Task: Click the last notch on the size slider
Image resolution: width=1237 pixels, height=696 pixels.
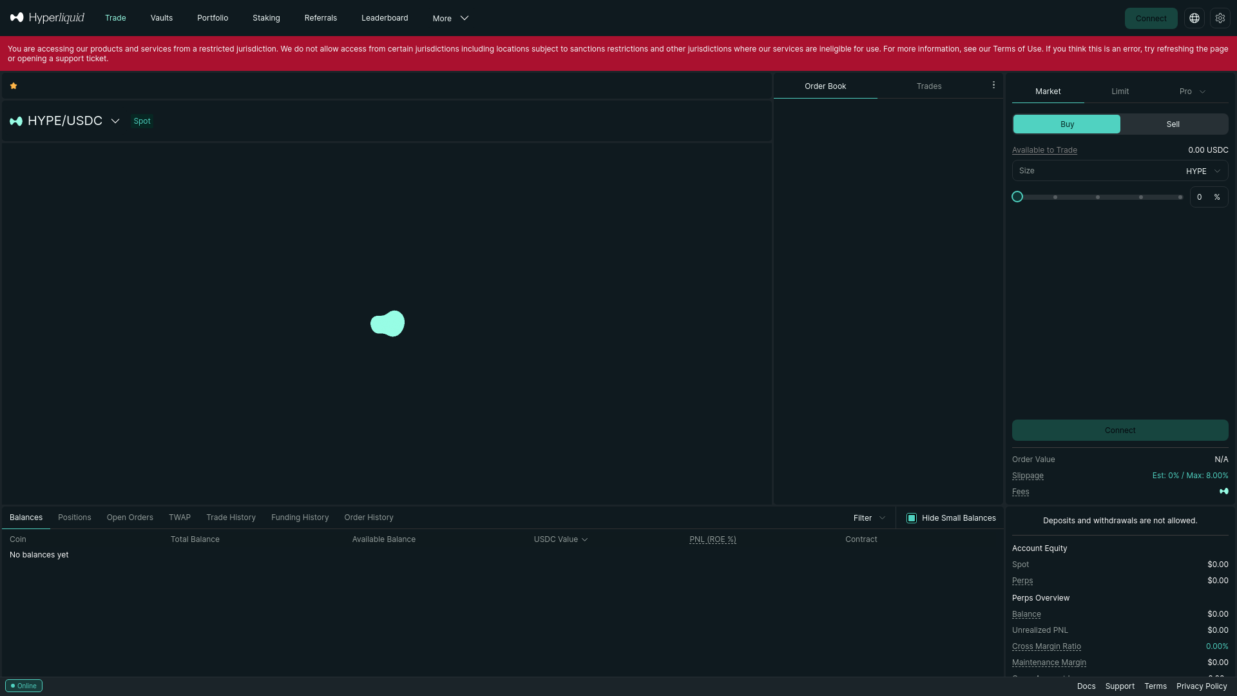Action: click(1180, 197)
